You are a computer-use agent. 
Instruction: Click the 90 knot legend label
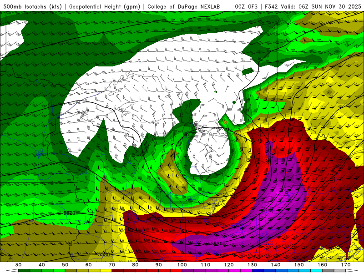pyautogui.click(x=158, y=265)
